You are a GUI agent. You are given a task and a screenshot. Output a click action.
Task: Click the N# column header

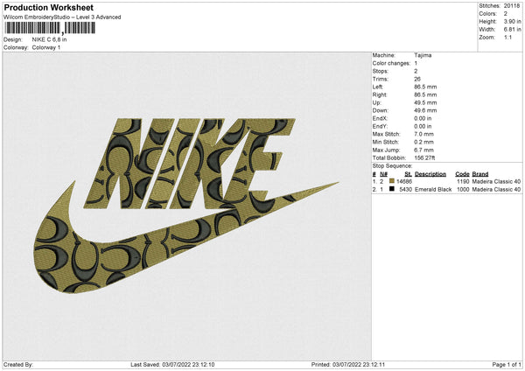(x=384, y=174)
